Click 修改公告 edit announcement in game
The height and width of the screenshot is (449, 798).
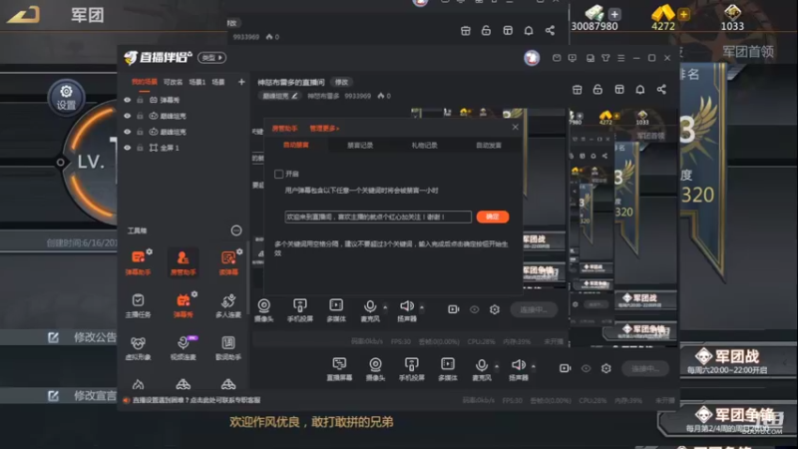[83, 337]
